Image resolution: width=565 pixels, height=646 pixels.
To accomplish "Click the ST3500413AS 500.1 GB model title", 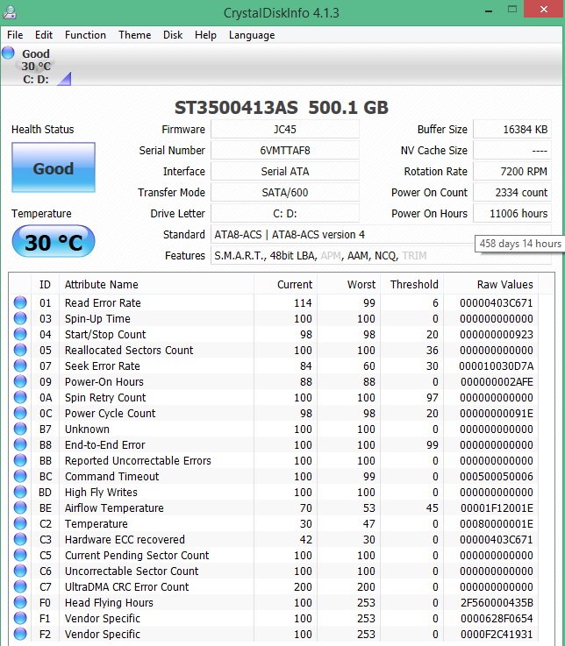I will click(x=282, y=108).
